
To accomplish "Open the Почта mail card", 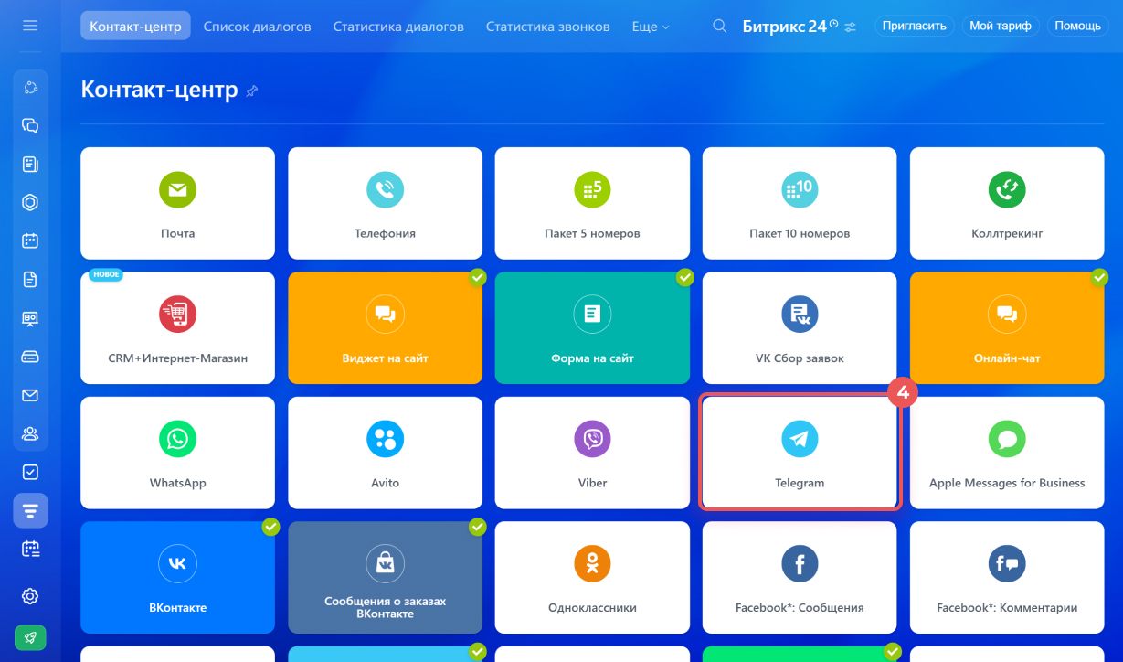I will [177, 203].
